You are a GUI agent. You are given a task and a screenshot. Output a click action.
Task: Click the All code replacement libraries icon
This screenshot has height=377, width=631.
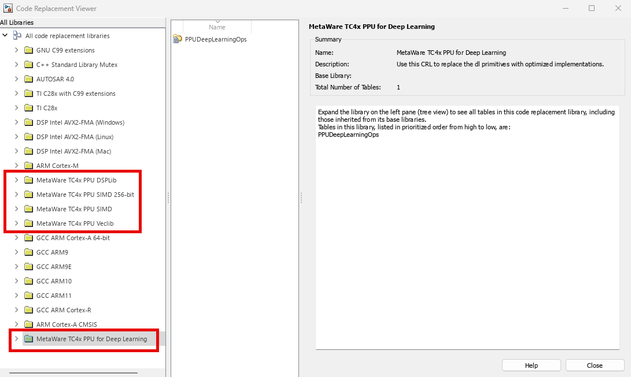pos(17,36)
